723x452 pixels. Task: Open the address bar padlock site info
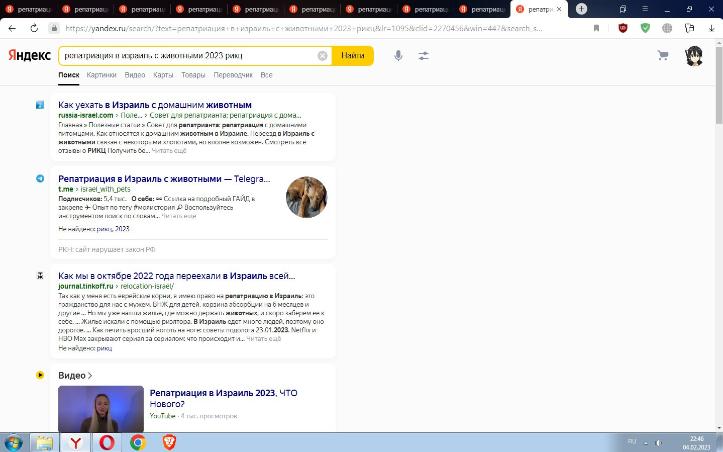point(54,28)
